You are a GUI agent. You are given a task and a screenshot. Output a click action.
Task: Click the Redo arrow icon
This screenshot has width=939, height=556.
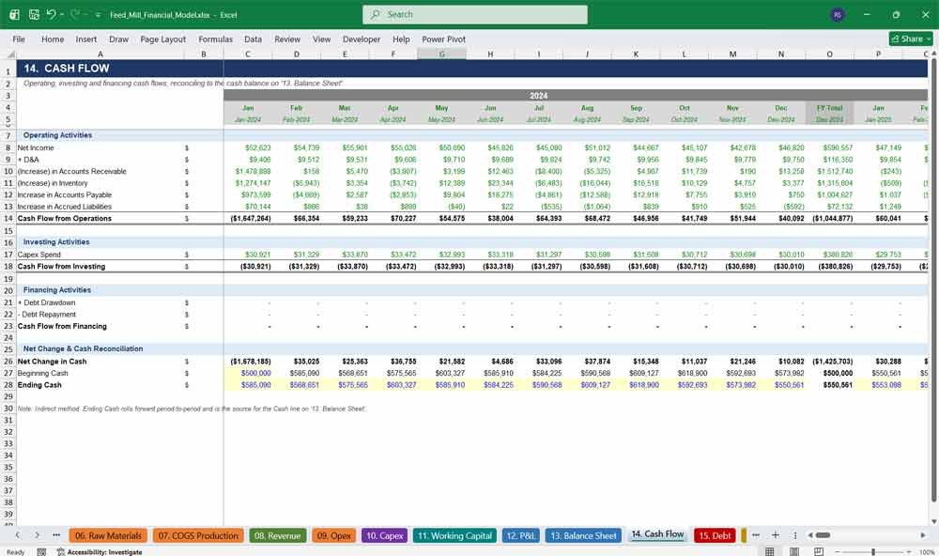coord(74,14)
